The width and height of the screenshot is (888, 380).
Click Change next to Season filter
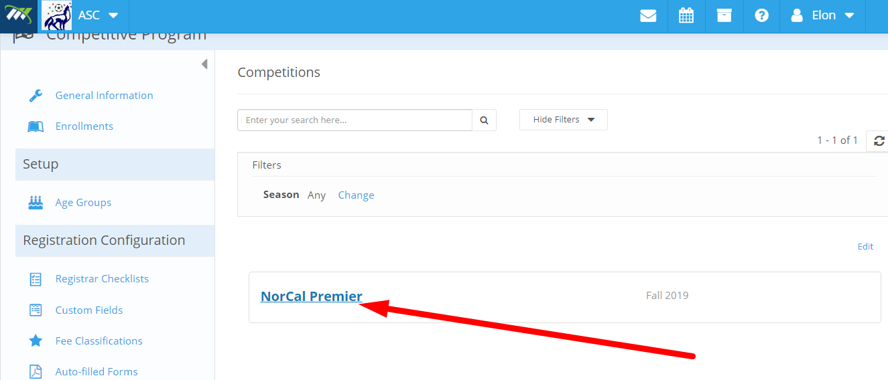pos(356,195)
